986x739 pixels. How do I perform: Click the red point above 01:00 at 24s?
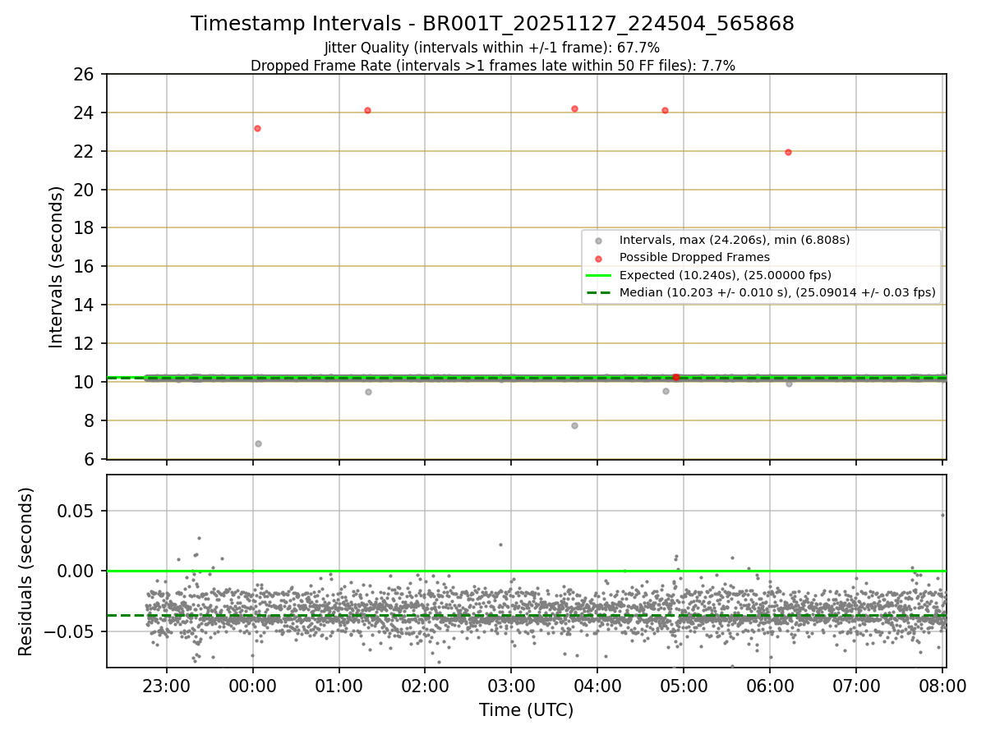point(367,110)
